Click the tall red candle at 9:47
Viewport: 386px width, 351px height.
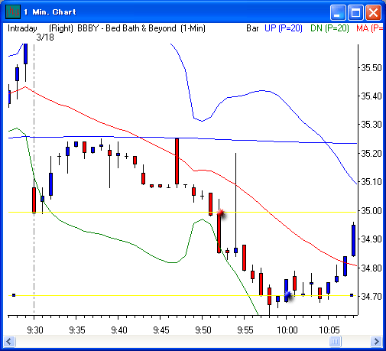pos(177,161)
